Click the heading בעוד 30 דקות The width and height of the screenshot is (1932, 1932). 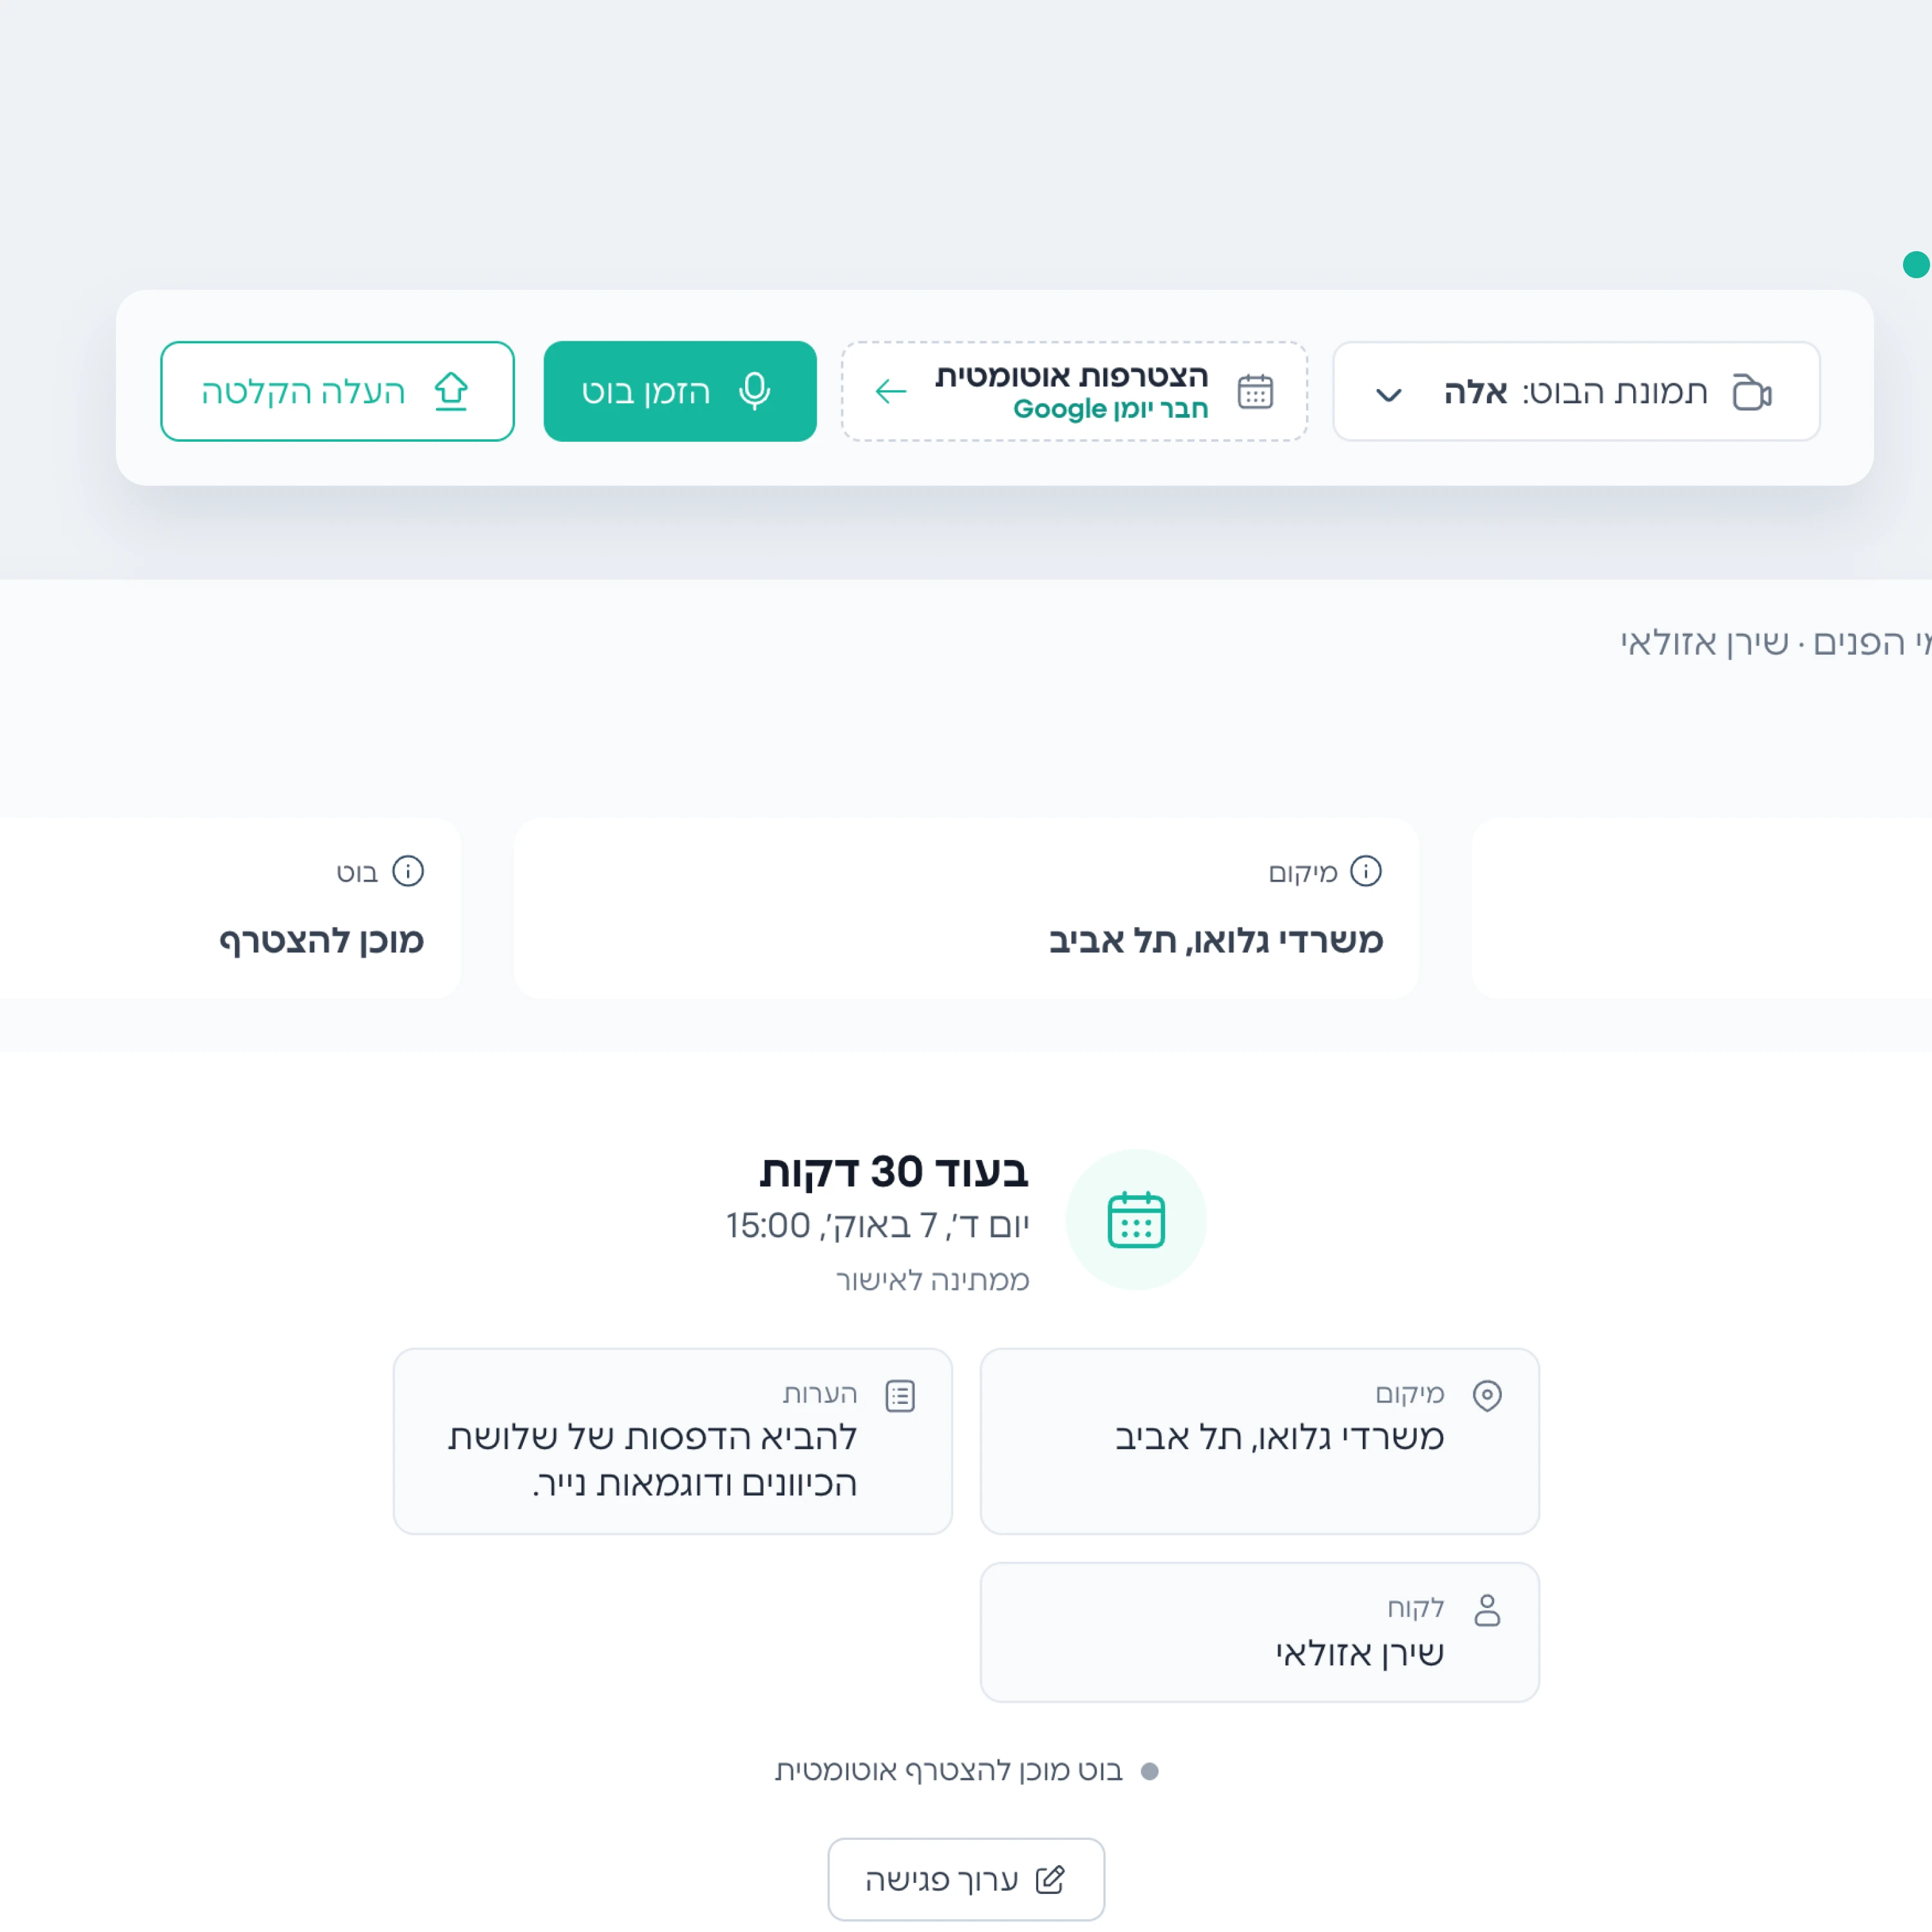(x=894, y=1171)
